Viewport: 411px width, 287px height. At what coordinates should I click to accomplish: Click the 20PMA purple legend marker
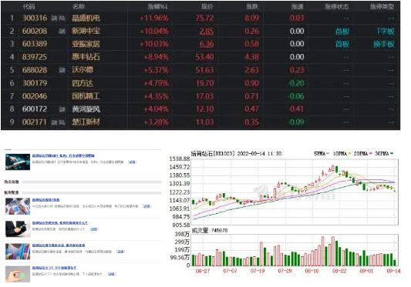point(370,154)
